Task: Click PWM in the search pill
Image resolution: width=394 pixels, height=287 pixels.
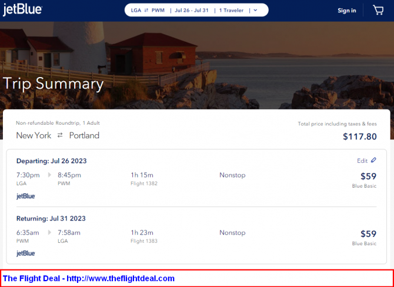Action: pos(158,11)
